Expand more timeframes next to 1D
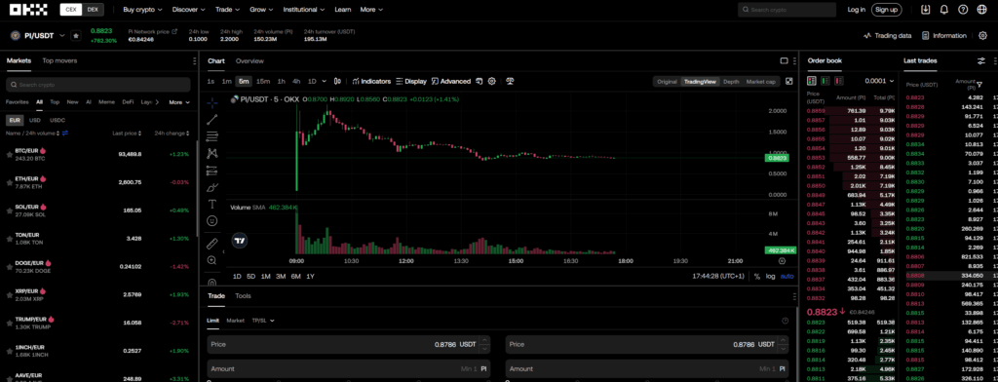 [x=325, y=82]
